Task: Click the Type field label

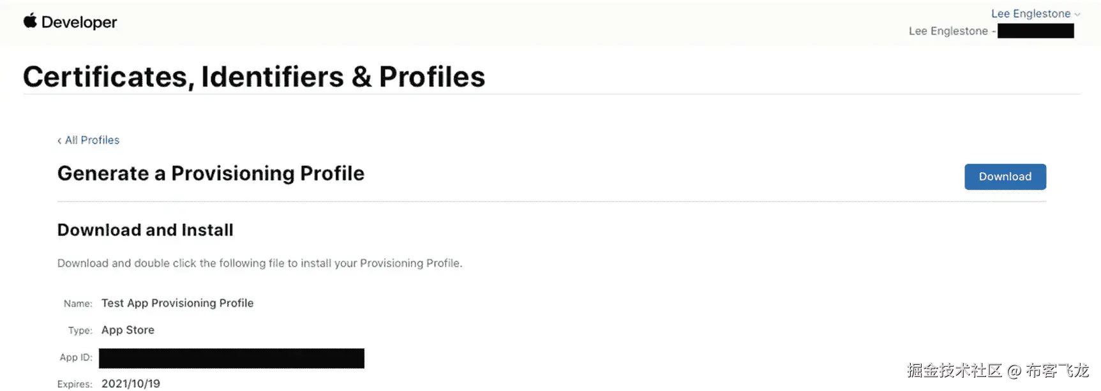Action: point(80,330)
